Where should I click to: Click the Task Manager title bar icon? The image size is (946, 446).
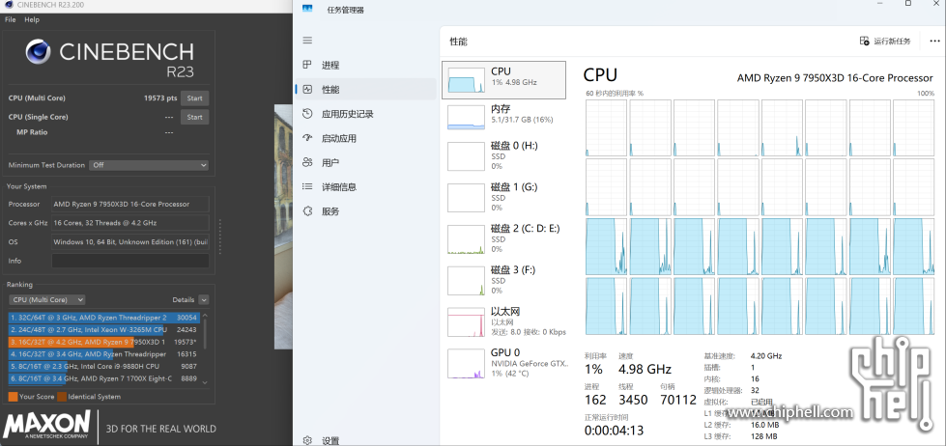(307, 9)
